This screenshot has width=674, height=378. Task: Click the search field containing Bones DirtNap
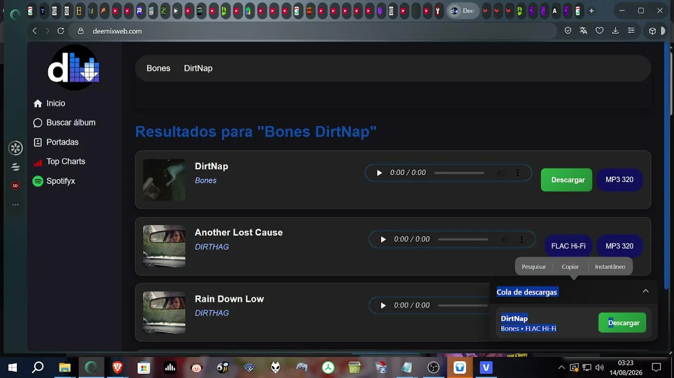coord(393,68)
